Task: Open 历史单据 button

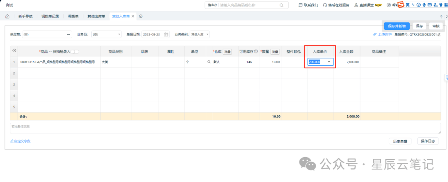Action: pyautogui.click(x=400, y=141)
